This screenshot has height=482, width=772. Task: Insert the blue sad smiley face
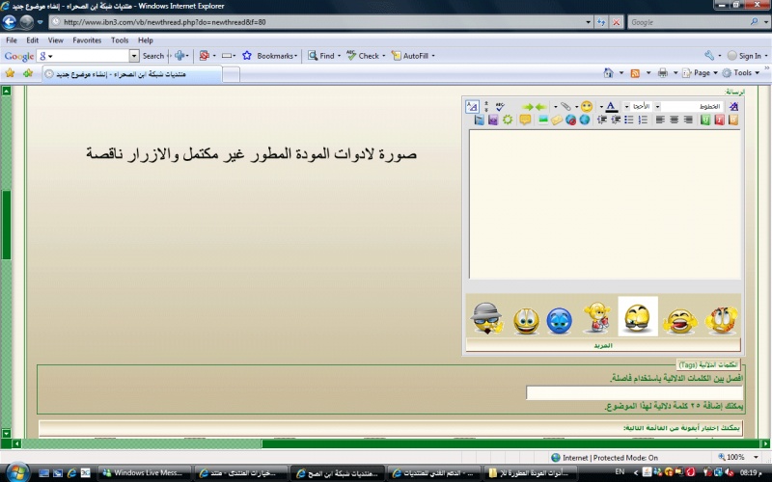(x=559, y=318)
